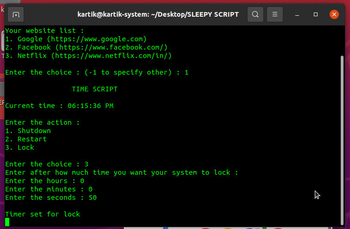
Task: Click the 'Enter the action :' line
Action: [42, 122]
